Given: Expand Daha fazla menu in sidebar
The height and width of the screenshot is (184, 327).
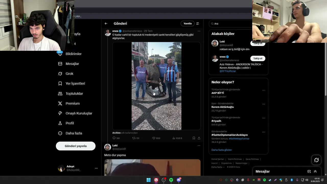Looking at the screenshot, I should [70, 133].
